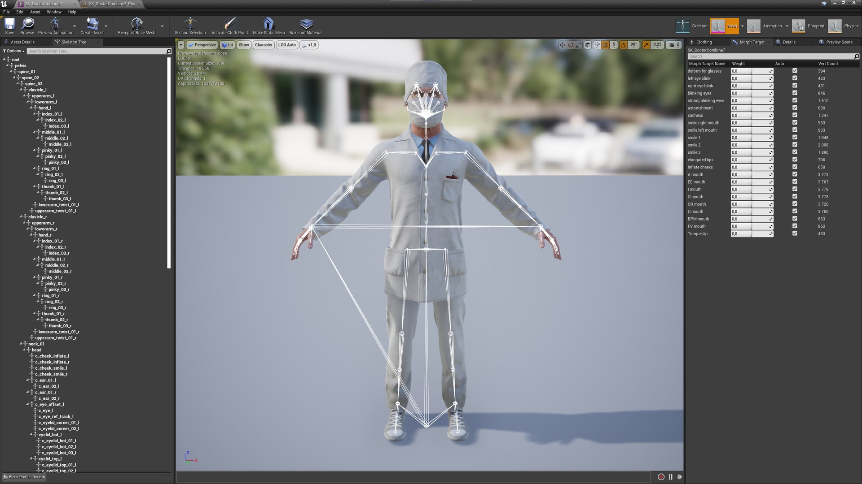Open Skeleton Tree Options dropdown
Viewport: 862px width, 484px height.
pyautogui.click(x=13, y=51)
